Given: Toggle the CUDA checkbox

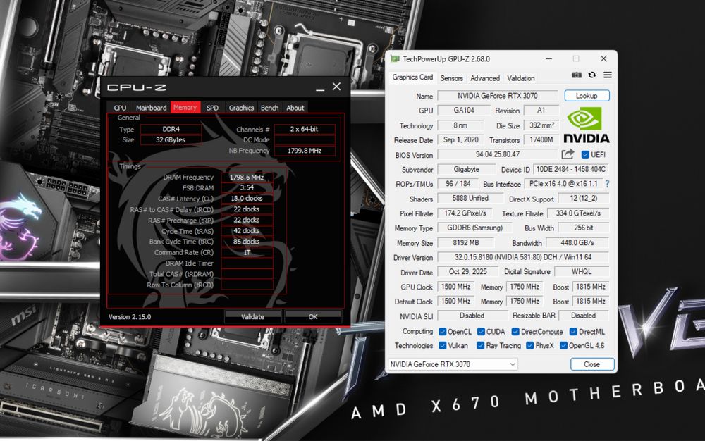Looking at the screenshot, I should tap(481, 331).
